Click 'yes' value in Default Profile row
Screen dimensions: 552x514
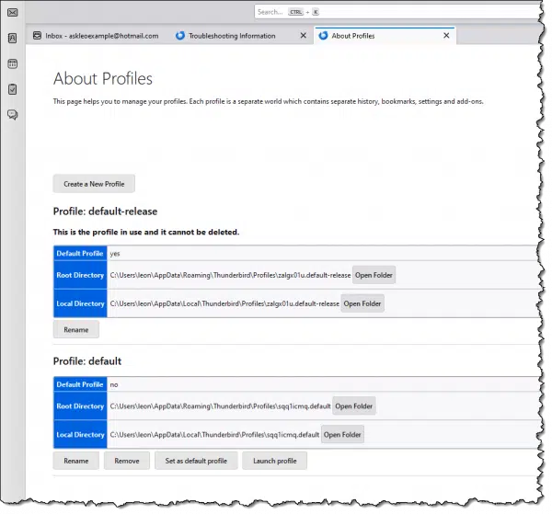point(115,254)
